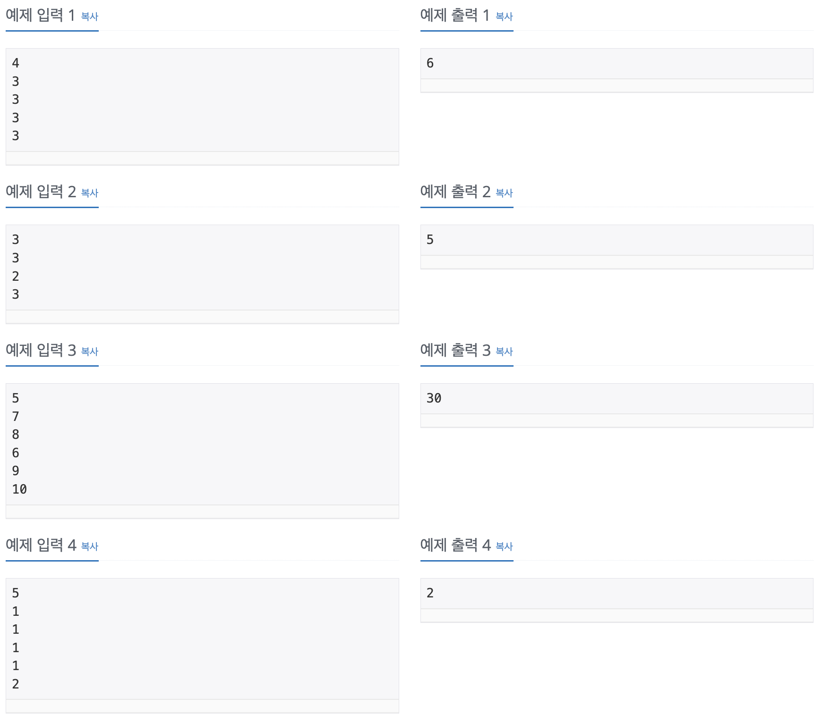The width and height of the screenshot is (822, 722).
Task: Copy 예제 입력 2 using its 복사 link
Action: 89,193
